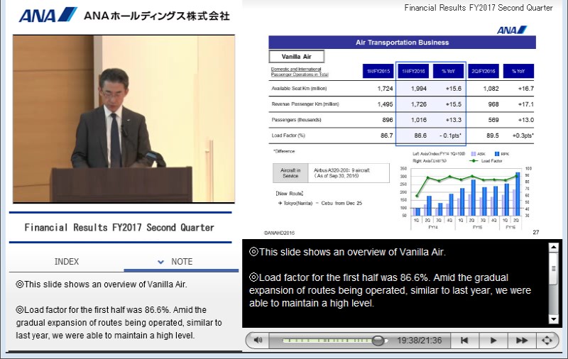Click the playback seek slider knob

(x=378, y=341)
